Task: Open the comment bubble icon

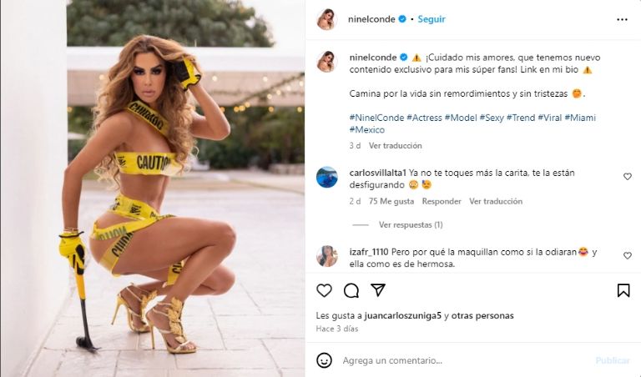Action: click(351, 290)
